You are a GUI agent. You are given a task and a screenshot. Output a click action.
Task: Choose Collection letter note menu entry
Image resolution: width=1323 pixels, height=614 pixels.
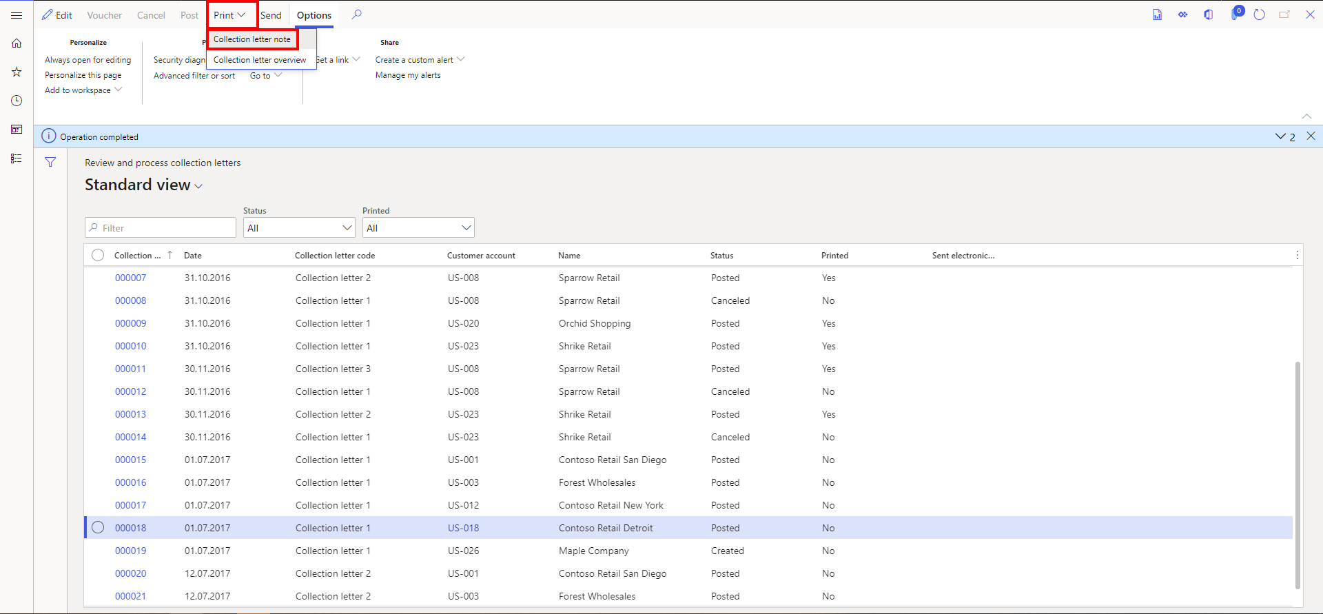pyautogui.click(x=252, y=39)
